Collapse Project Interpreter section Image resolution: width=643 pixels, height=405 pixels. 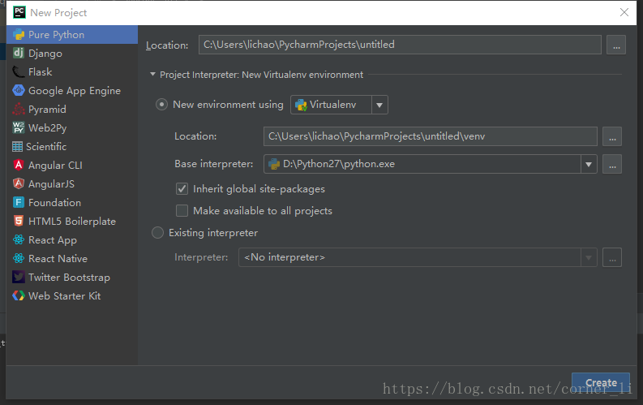click(152, 75)
